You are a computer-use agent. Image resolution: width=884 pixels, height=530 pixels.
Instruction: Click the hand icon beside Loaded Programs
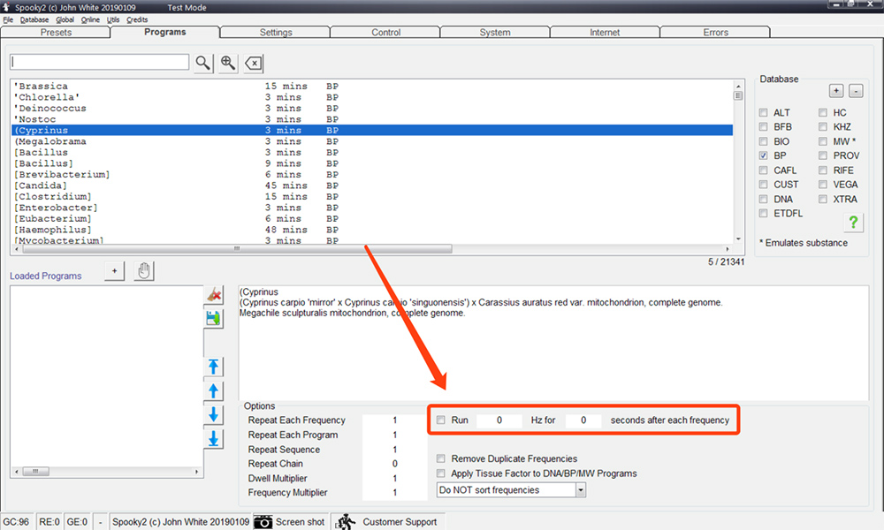(143, 271)
